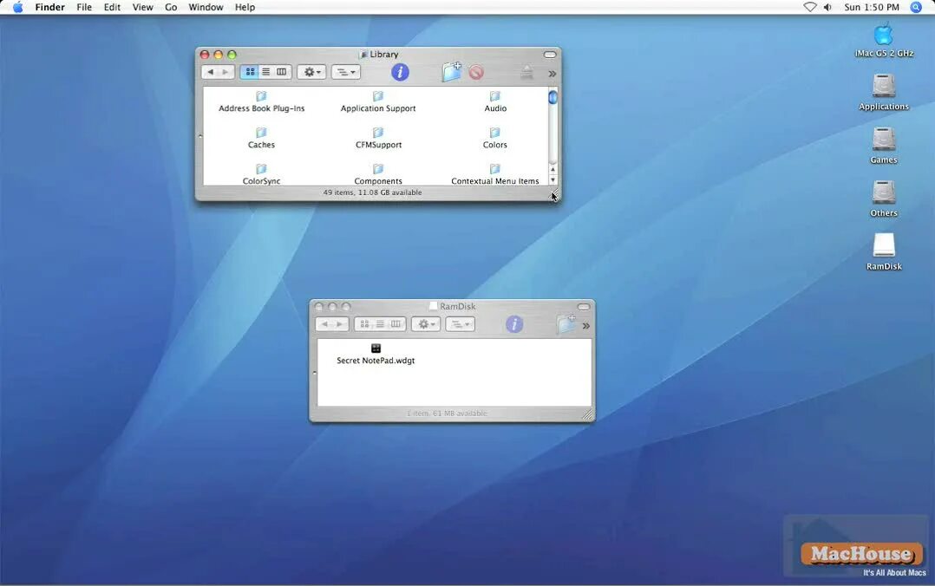Open the Apple menu
The image size is (935, 586).
18,7
